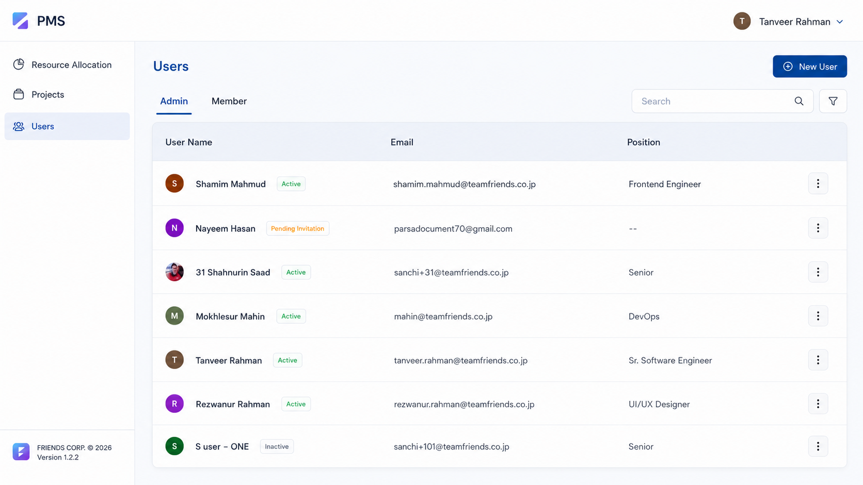The image size is (863, 485).
Task: Click Mokhlesur Mahin's M avatar
Action: coord(174,316)
